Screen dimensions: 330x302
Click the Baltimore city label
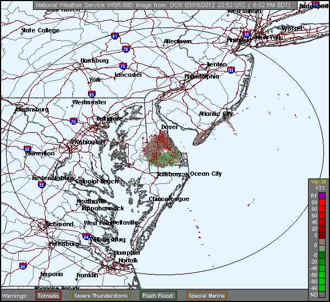(x=109, y=119)
